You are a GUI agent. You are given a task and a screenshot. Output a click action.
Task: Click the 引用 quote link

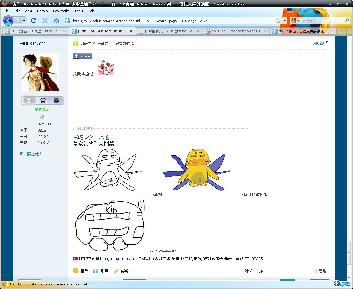(105, 271)
